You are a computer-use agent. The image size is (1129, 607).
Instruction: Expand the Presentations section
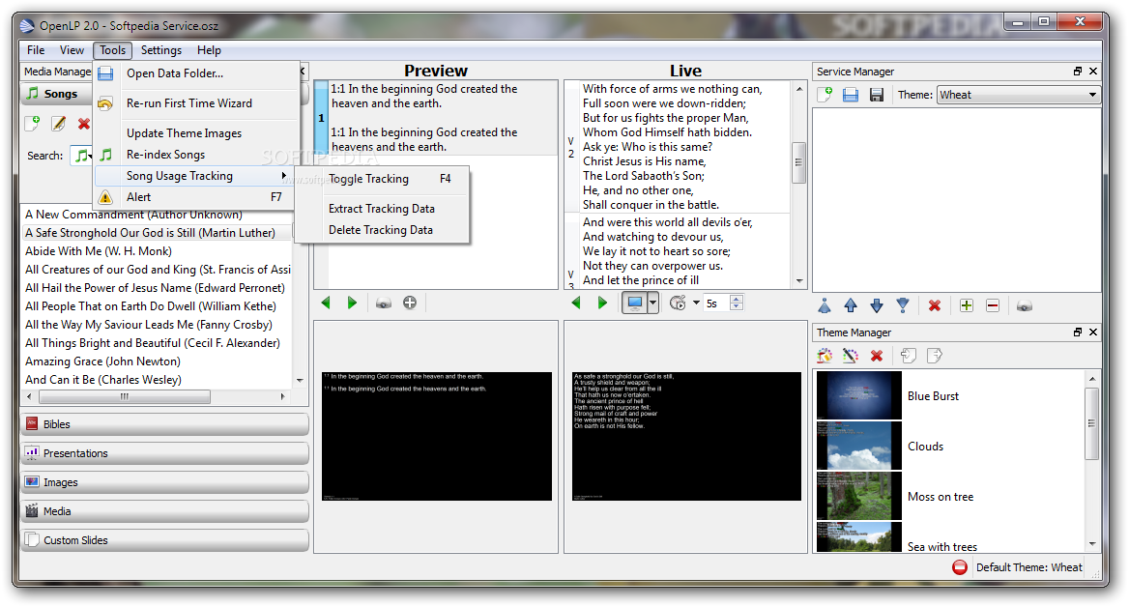[x=165, y=453]
